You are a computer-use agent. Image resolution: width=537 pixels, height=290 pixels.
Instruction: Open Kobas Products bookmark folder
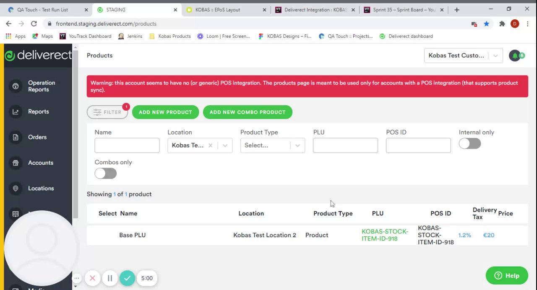[170, 36]
